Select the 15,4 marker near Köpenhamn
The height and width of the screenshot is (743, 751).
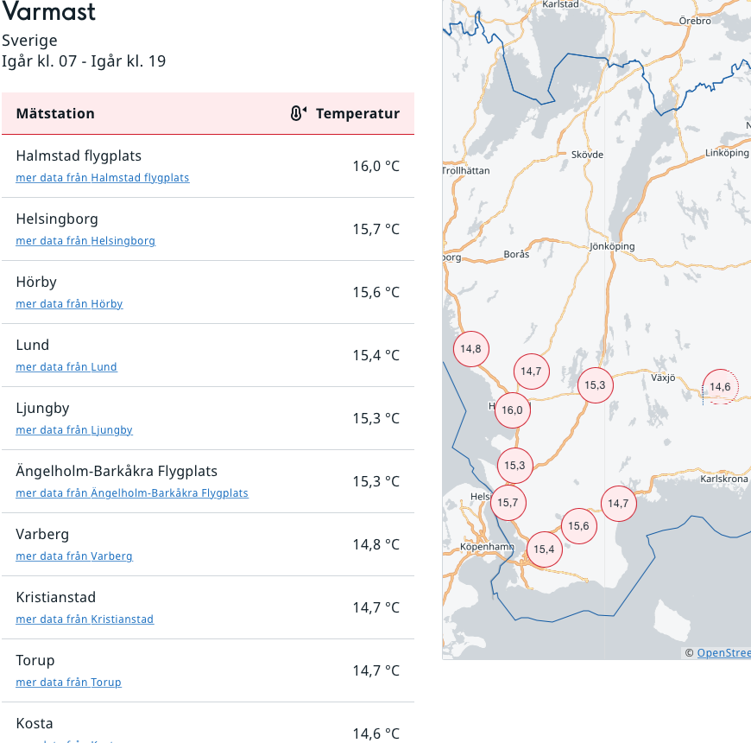[x=544, y=549]
